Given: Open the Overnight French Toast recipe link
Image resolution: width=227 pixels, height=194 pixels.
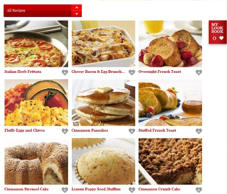Looking at the screenshot, I should coord(160,71).
